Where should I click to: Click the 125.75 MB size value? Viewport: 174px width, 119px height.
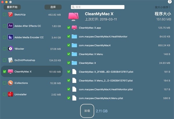(x=164, y=28)
